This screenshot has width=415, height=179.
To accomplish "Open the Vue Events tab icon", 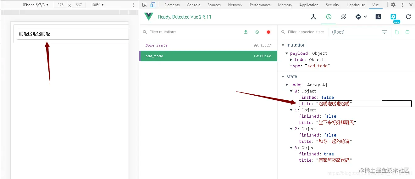I will 344,17.
